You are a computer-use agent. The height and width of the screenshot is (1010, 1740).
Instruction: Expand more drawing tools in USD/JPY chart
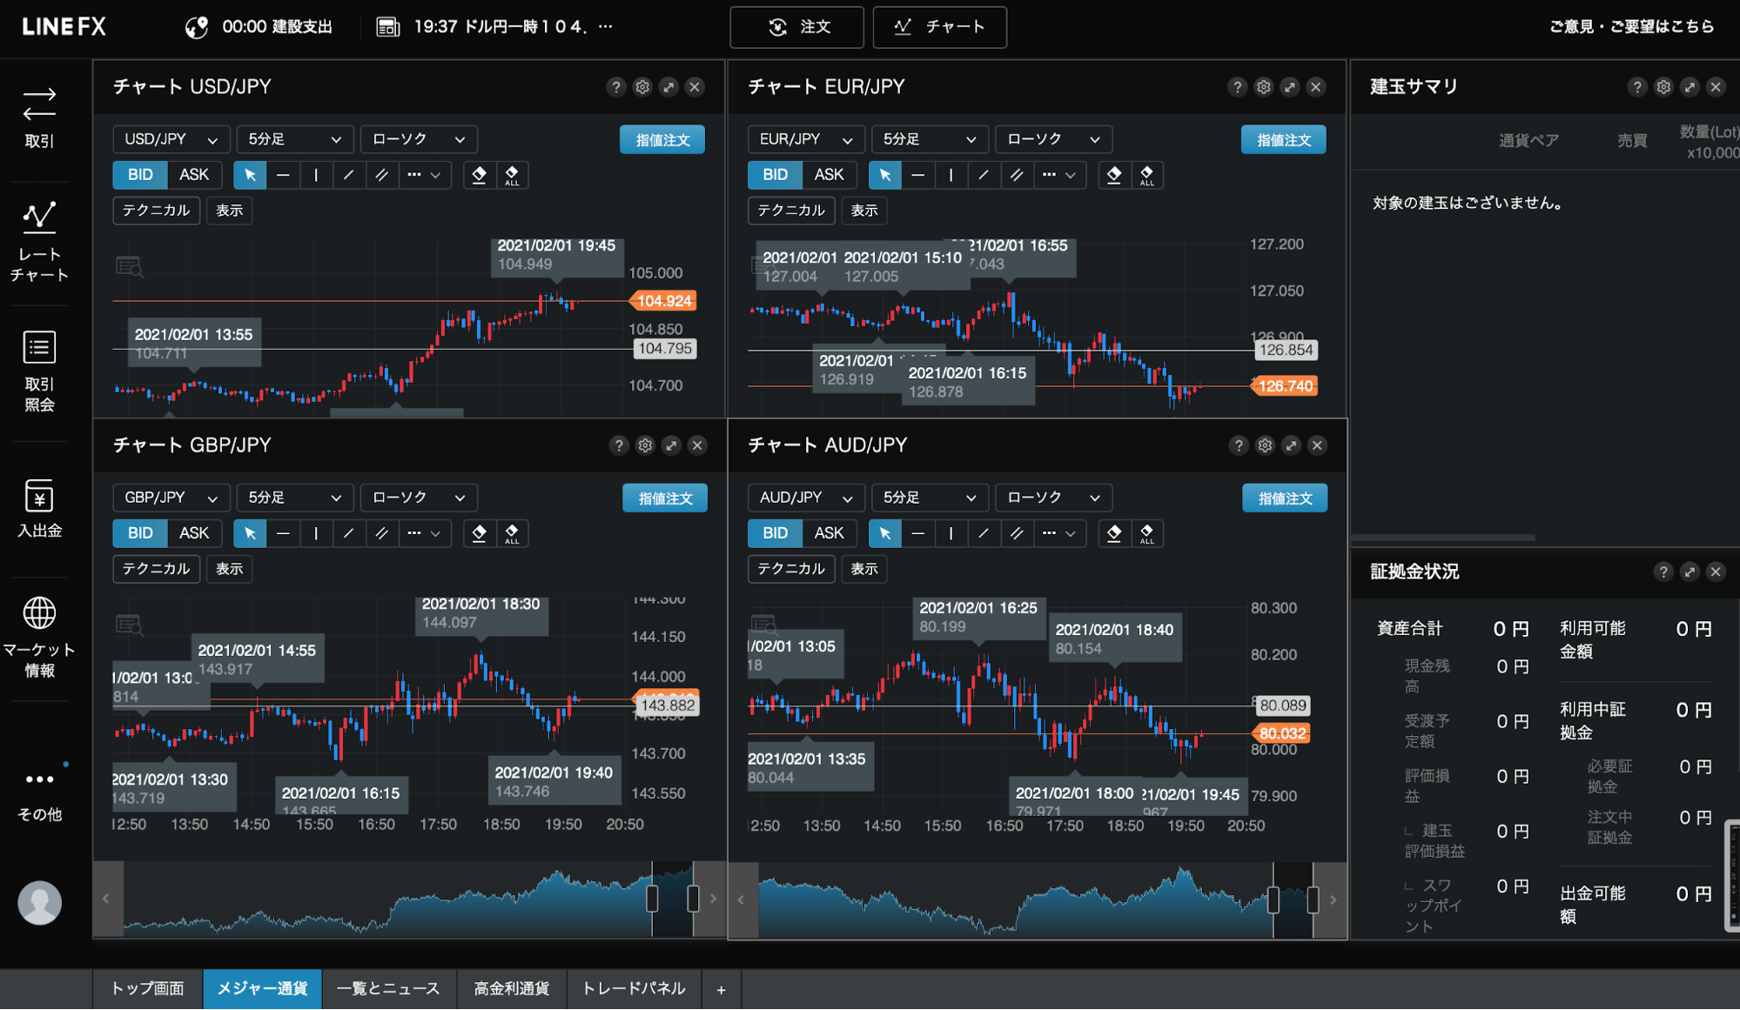coord(424,175)
